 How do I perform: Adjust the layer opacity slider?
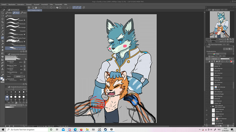(225, 59)
